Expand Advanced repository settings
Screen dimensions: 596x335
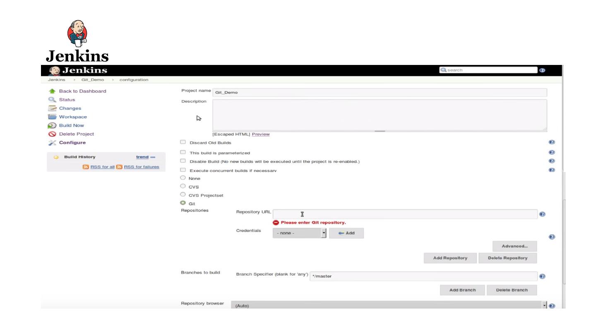514,246
